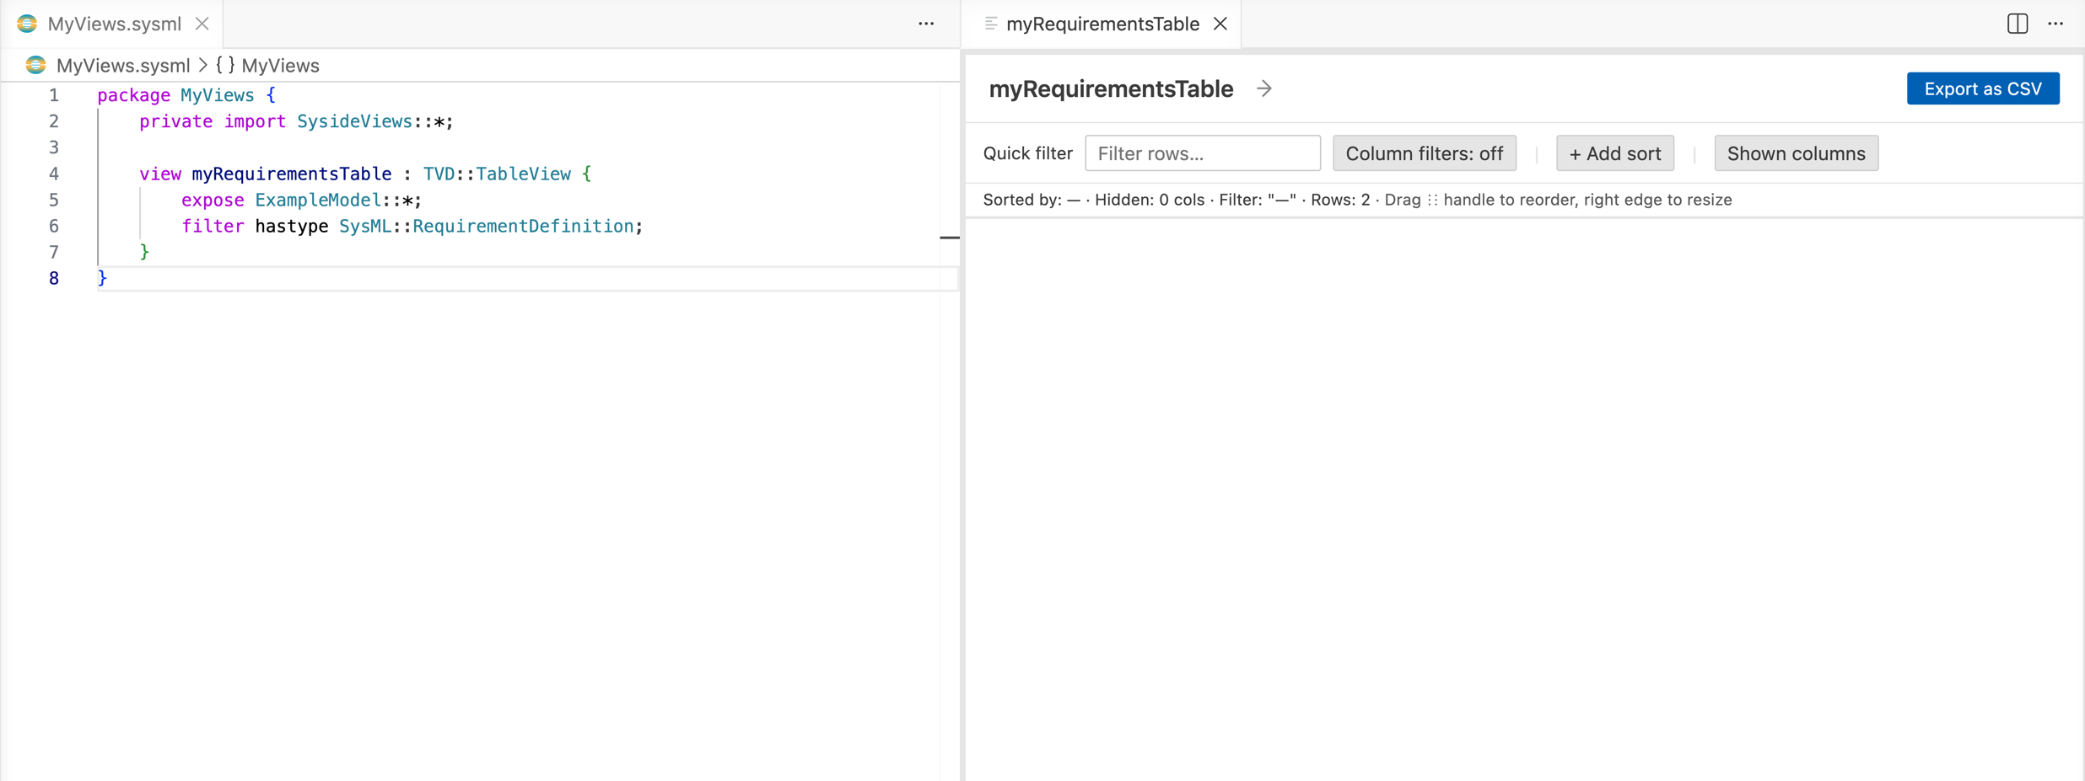Viewport: 2085px width, 781px height.
Task: Open more actions menu in table panel
Action: coord(2055,24)
